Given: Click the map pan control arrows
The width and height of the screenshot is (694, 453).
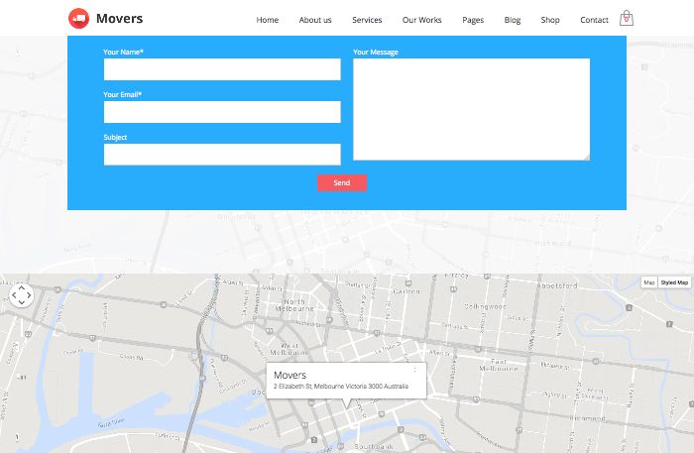Looking at the screenshot, I should pyautogui.click(x=21, y=295).
